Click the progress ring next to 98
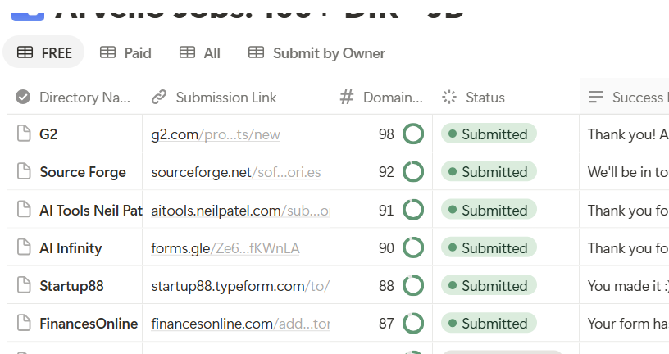Screen dimensions: 669x354 pos(413,134)
